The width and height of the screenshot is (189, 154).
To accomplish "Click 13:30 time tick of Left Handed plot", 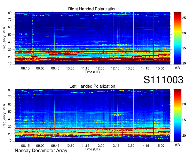I will 130,146.
